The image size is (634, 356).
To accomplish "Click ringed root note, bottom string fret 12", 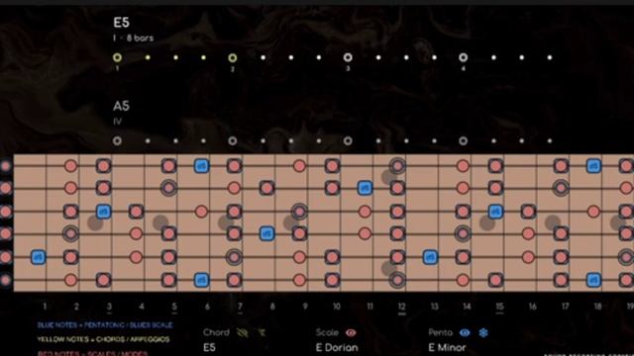I will 397,280.
